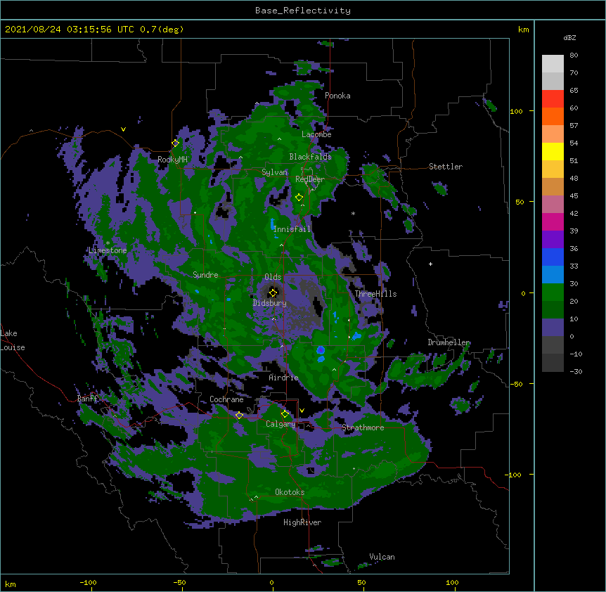This screenshot has height=592, width=606.
Task: Click the Ponoka city label
Action: pos(337,96)
